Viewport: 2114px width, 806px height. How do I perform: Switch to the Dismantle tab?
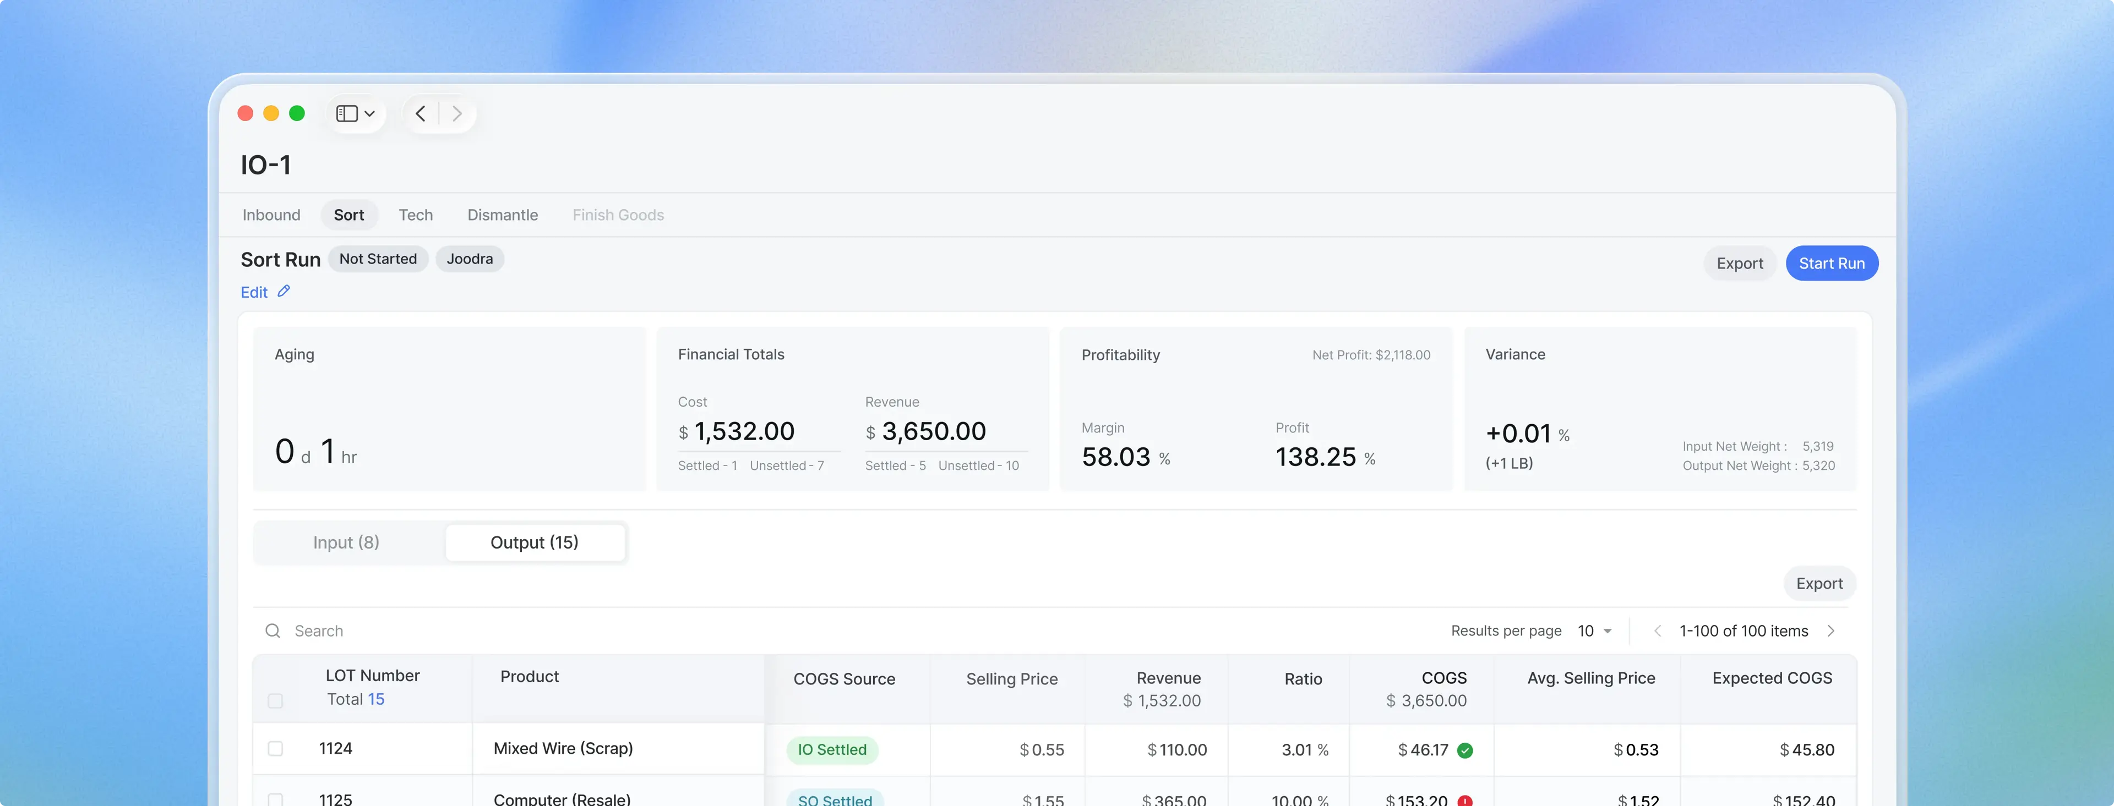[503, 215]
